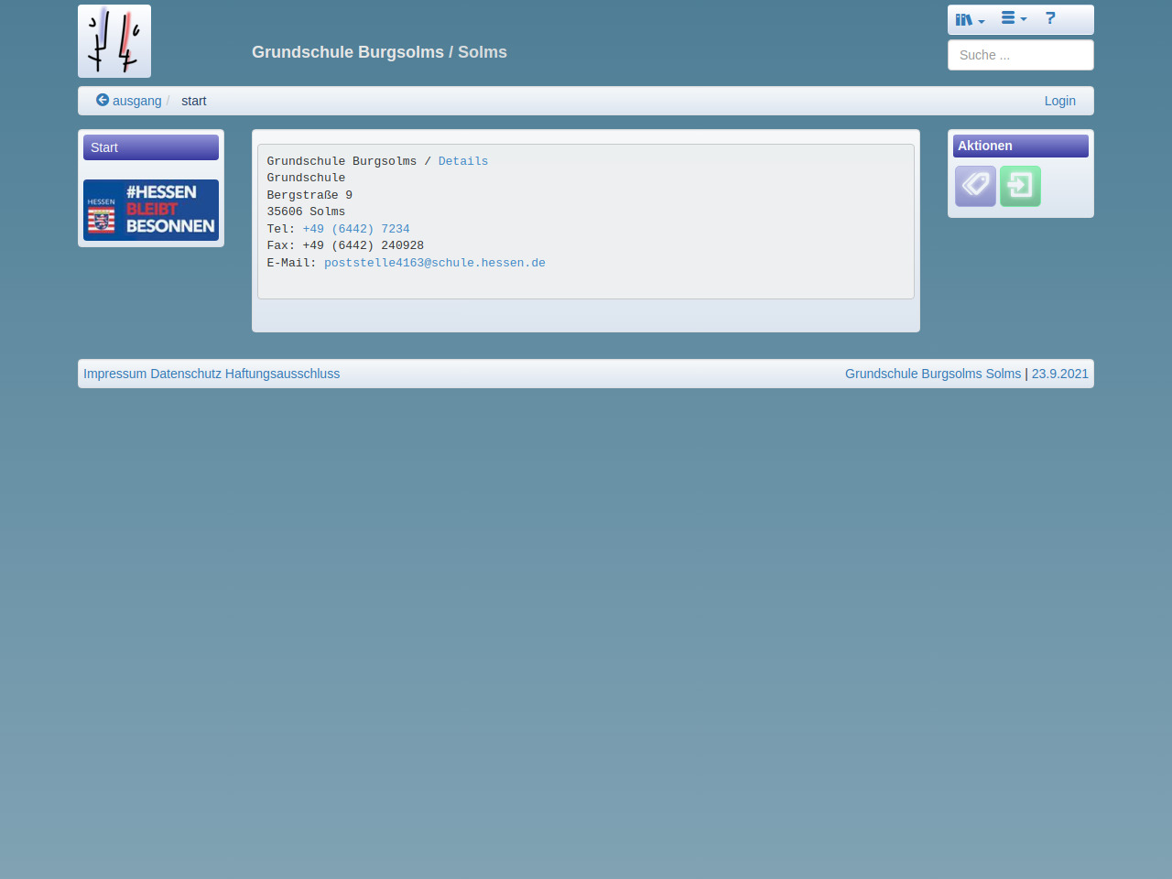Click Grundschule Burgsolms Solms footer link
This screenshot has width=1172, height=879.
tap(932, 374)
